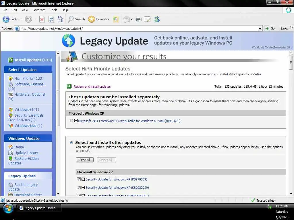Screen dimensions: 294x220
Task: Click Install Updates (133) link
Action: pos(33,60)
